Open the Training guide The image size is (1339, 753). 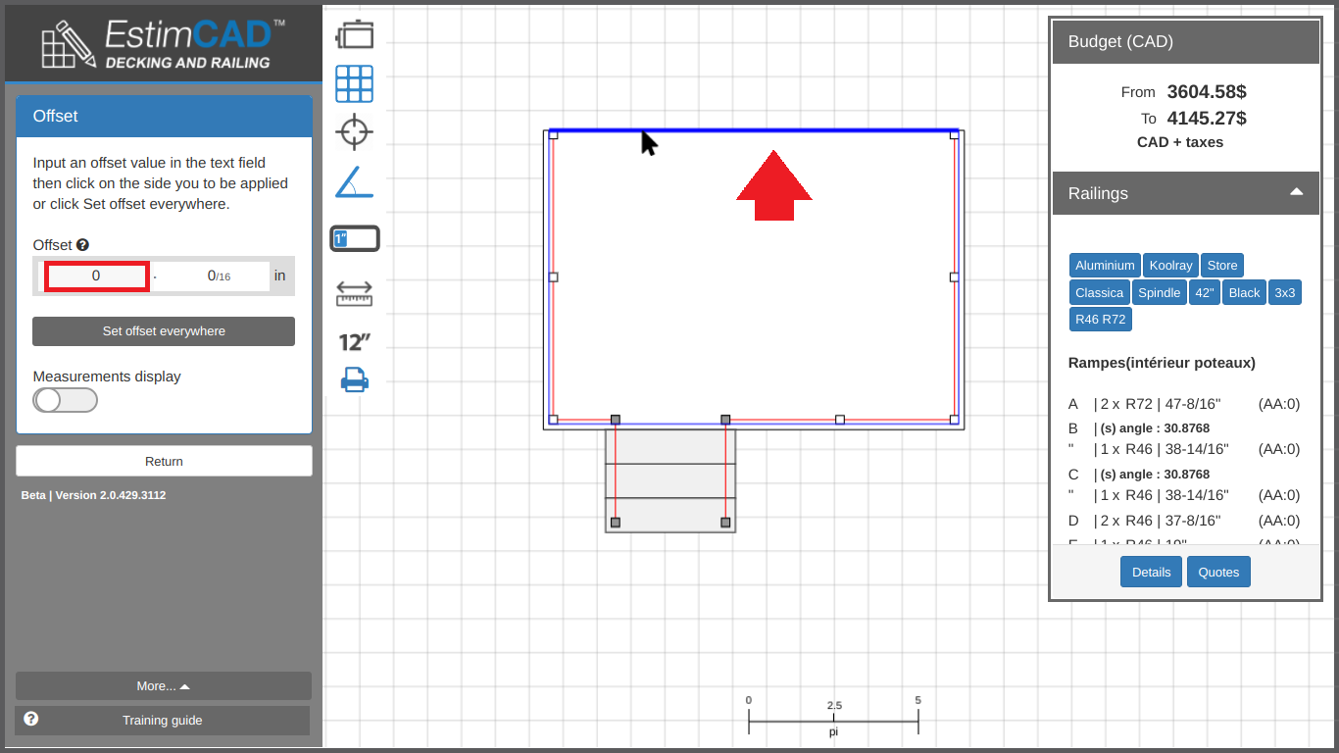coord(163,721)
